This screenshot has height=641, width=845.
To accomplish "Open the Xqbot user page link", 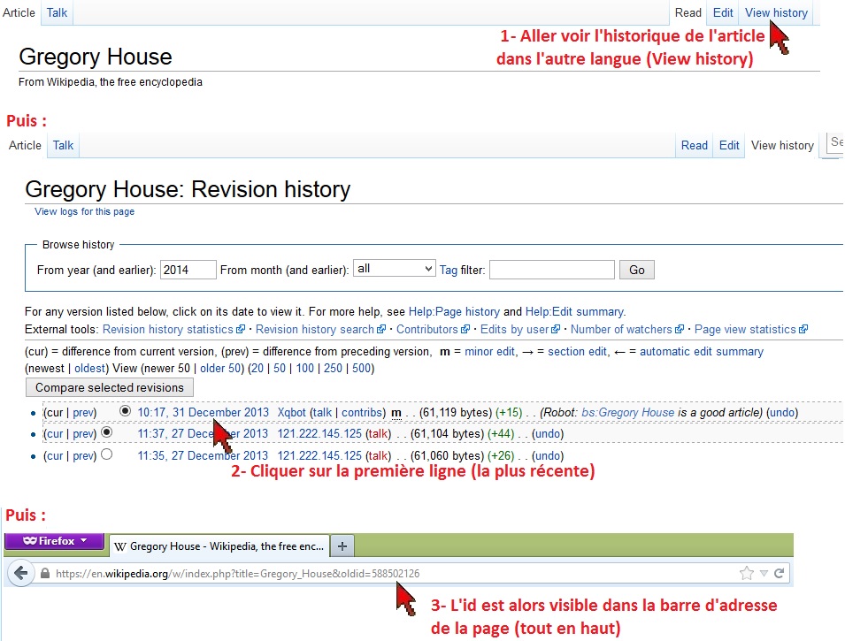I will click(x=291, y=412).
